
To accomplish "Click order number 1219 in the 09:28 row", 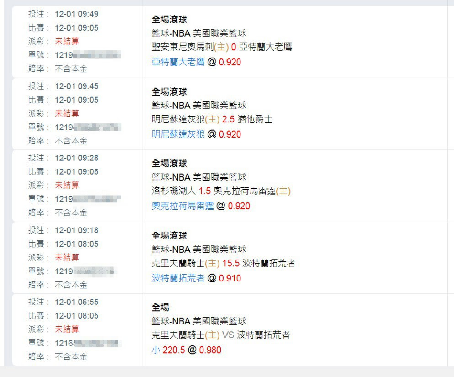I will pos(88,199).
